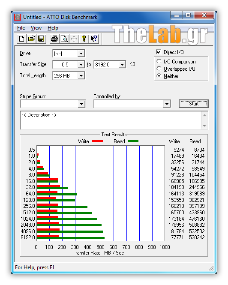Image resolution: width=228 pixels, height=285 pixels.
Task: Click inside the Description text field
Action: point(111,120)
